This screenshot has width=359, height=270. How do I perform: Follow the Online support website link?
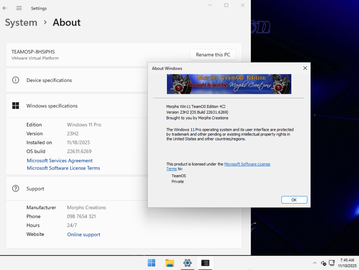coord(84,234)
